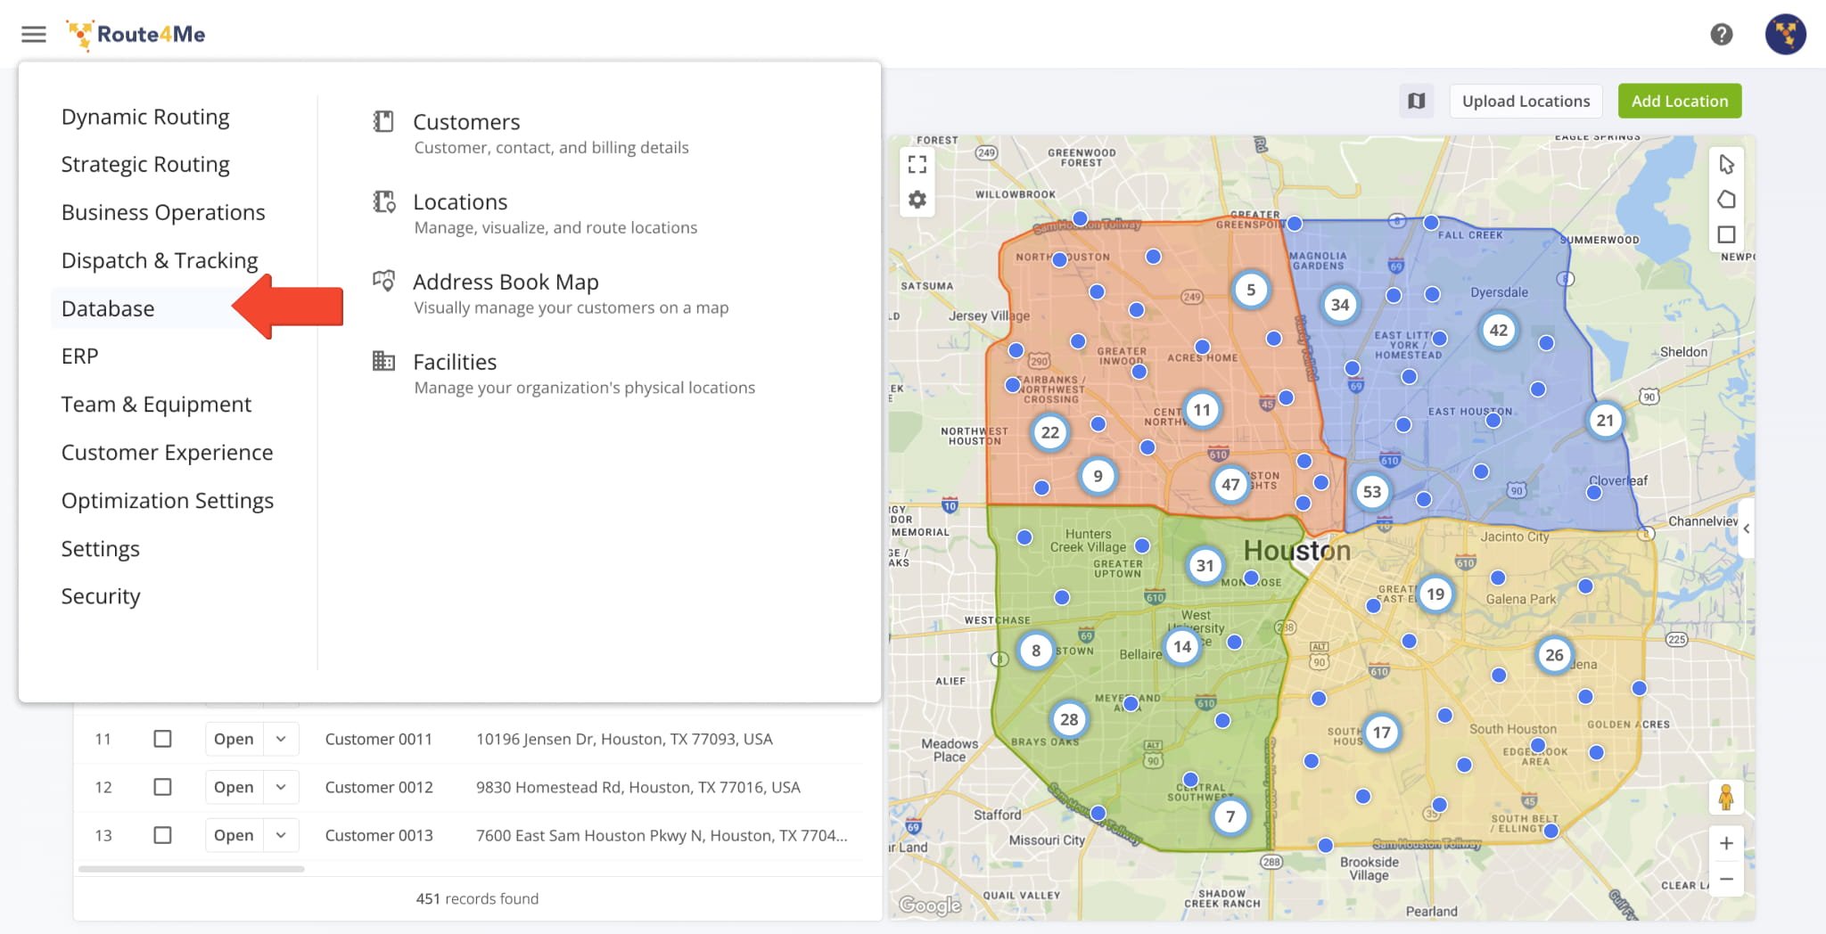The height and width of the screenshot is (934, 1826).
Task: Open status dropdown arrow for Customer 0012
Action: click(x=281, y=787)
